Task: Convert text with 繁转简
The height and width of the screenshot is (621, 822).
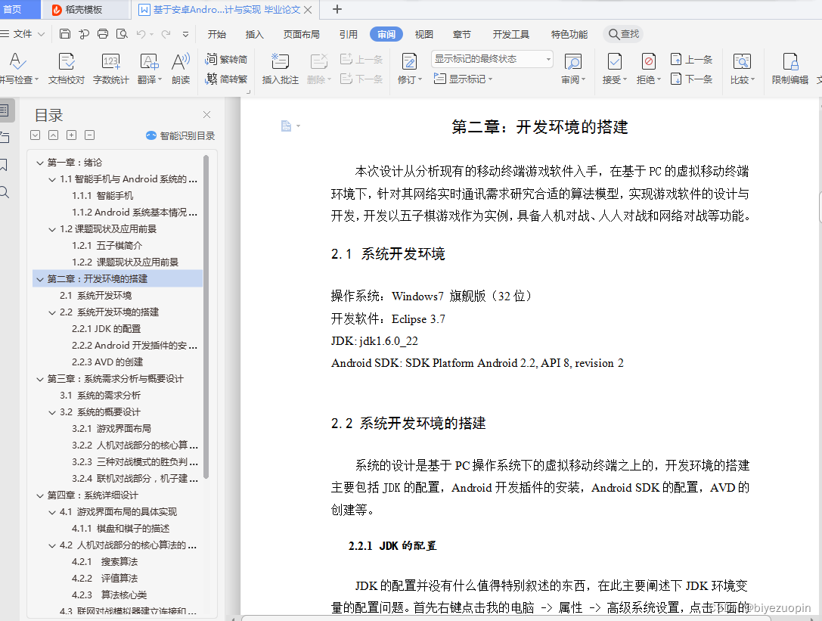Action: 226,59
